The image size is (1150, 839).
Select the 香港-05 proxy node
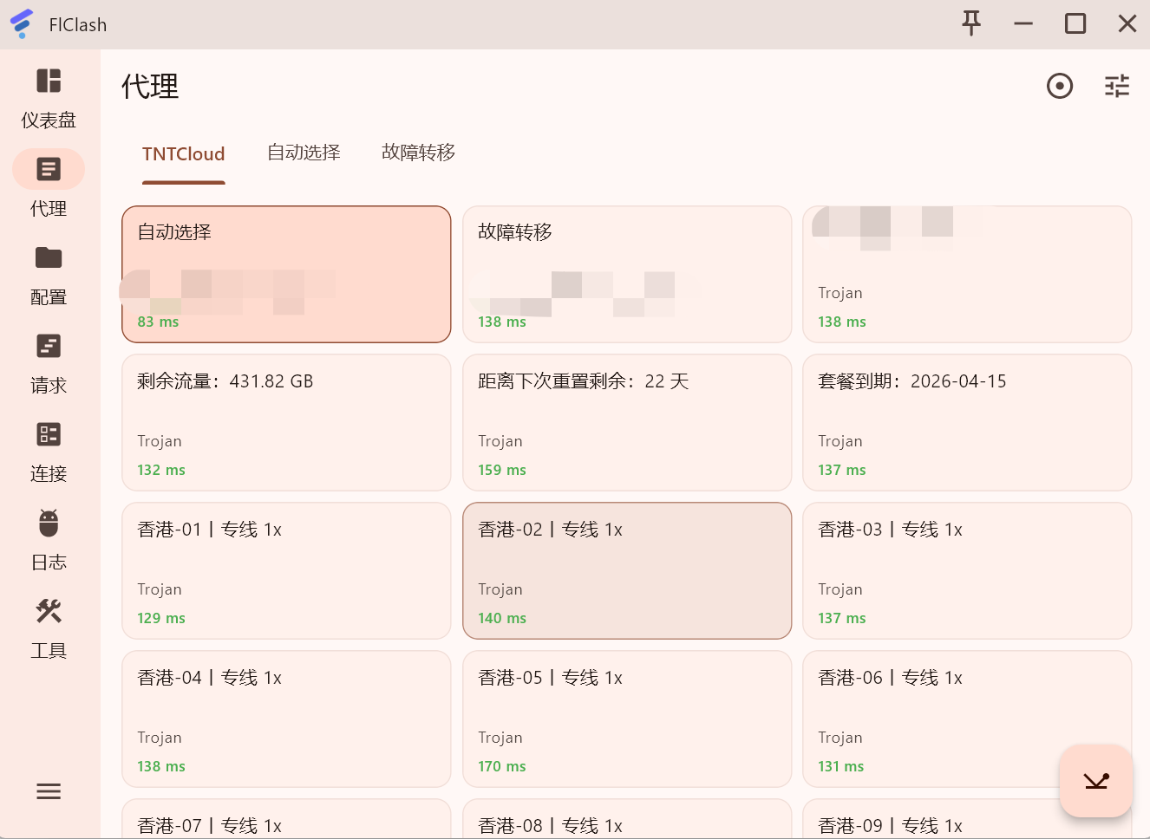(627, 719)
